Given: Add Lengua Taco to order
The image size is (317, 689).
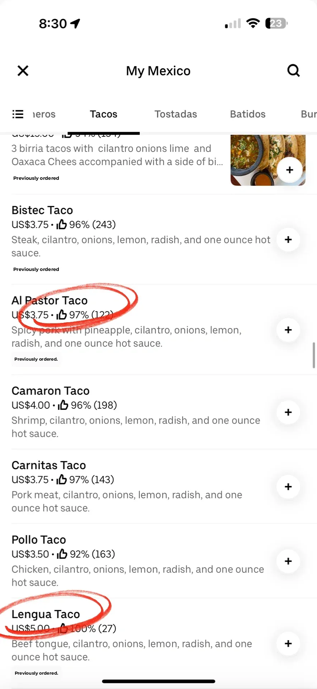Looking at the screenshot, I should 288,644.
